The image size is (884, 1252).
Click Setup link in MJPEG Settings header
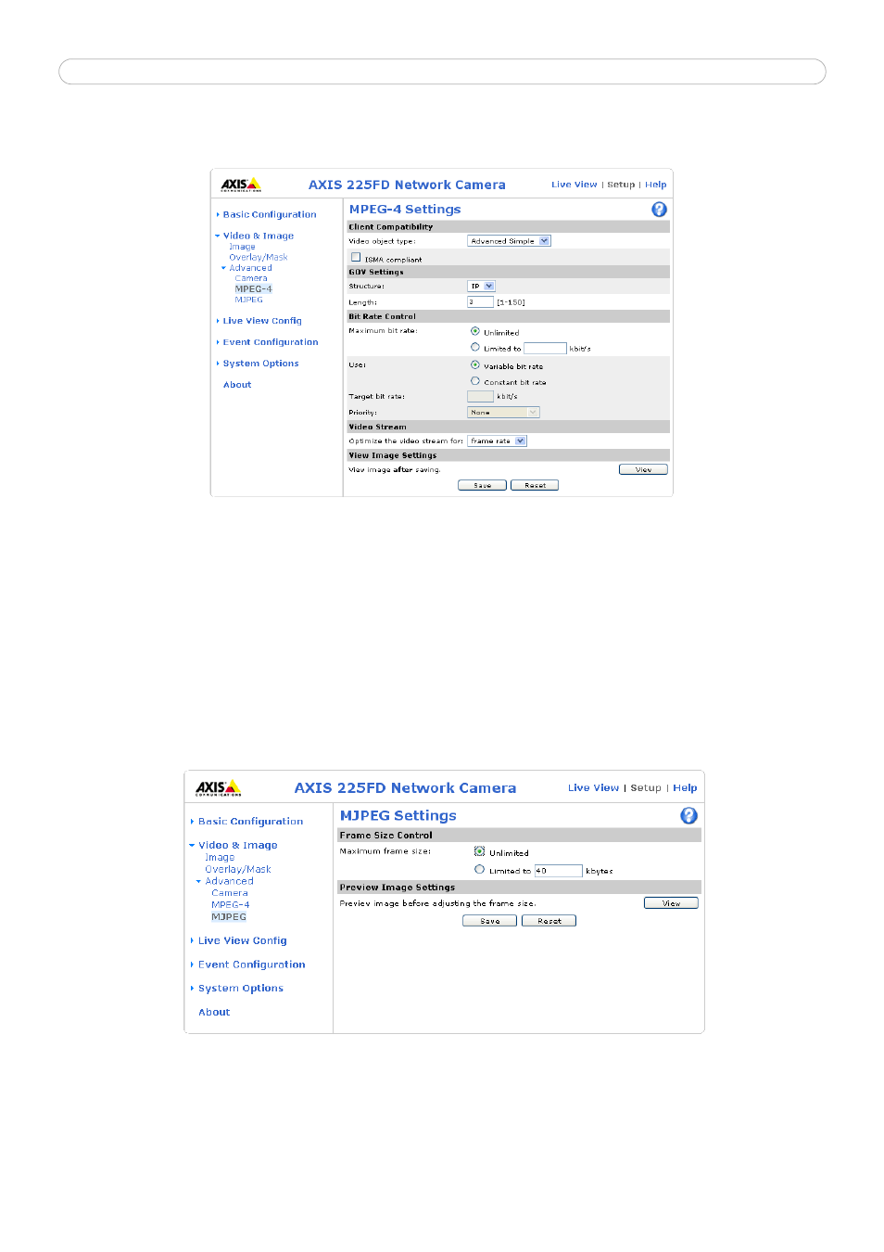(646, 788)
